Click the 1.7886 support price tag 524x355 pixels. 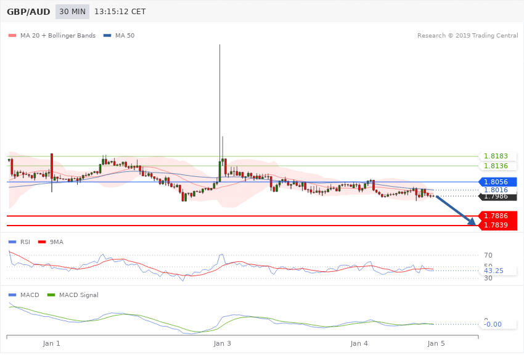click(x=498, y=216)
